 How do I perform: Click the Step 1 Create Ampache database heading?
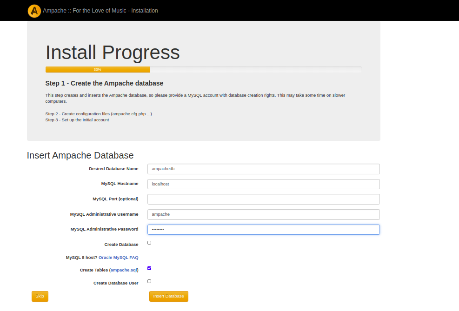[104, 83]
